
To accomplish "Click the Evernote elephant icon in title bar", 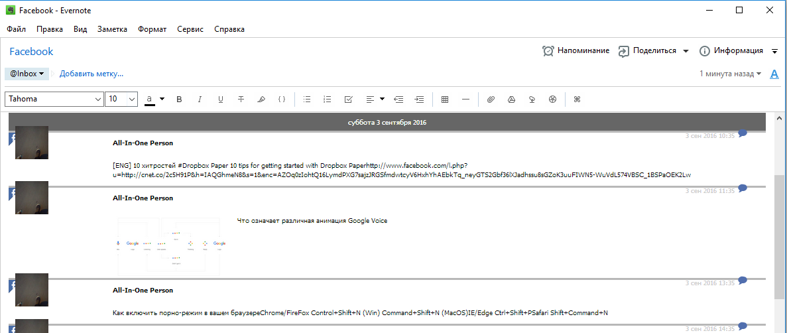I will (x=10, y=10).
